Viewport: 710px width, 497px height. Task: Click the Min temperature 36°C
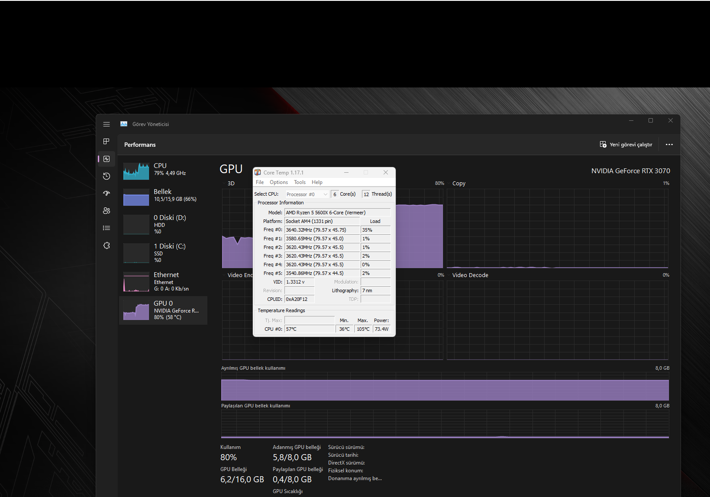(345, 329)
